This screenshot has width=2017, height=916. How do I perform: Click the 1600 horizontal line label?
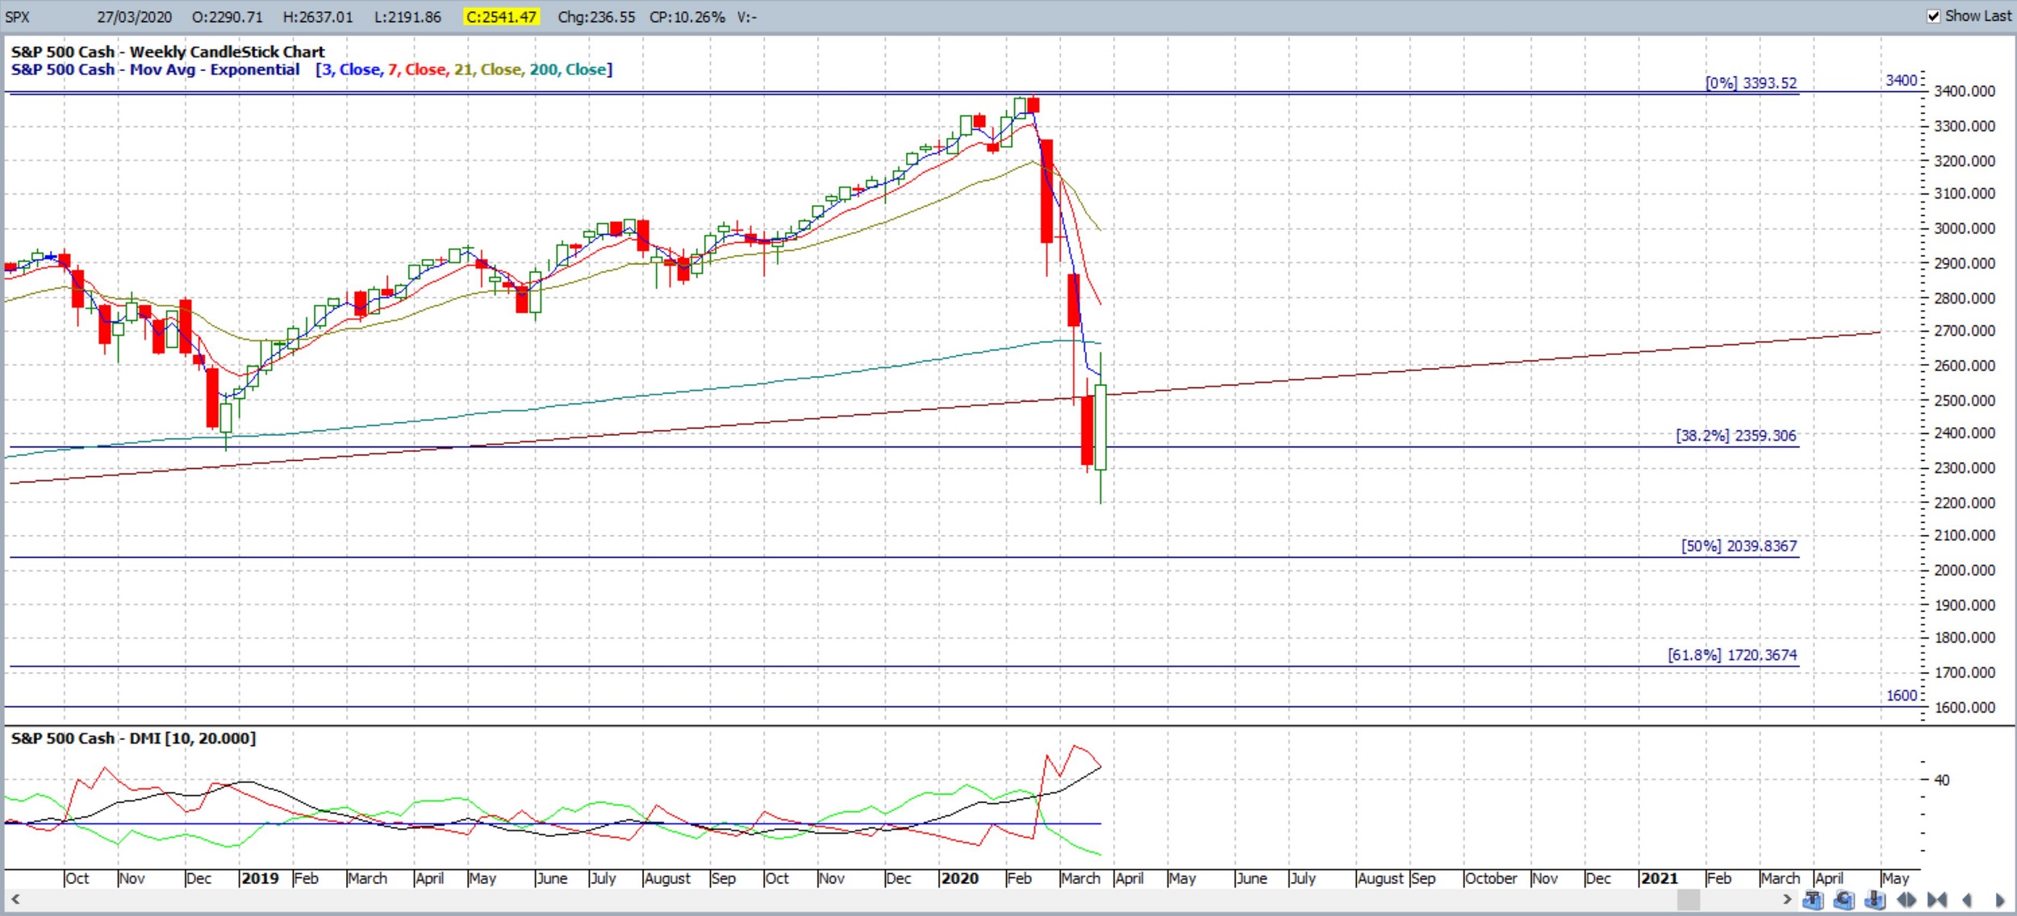[x=1901, y=696]
